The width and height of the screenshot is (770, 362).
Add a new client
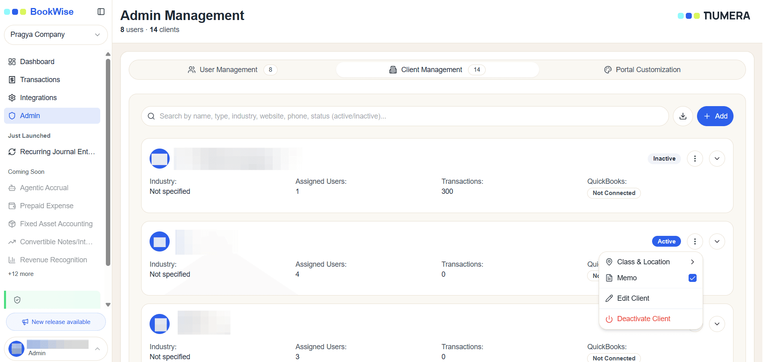click(715, 116)
